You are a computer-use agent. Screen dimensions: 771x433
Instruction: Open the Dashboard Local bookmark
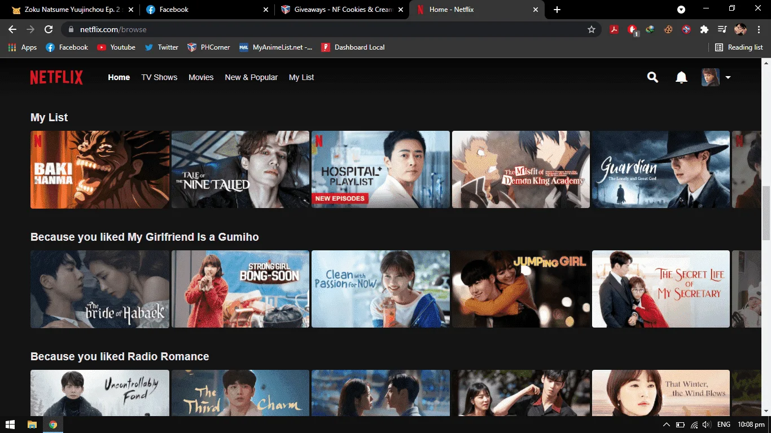point(353,47)
